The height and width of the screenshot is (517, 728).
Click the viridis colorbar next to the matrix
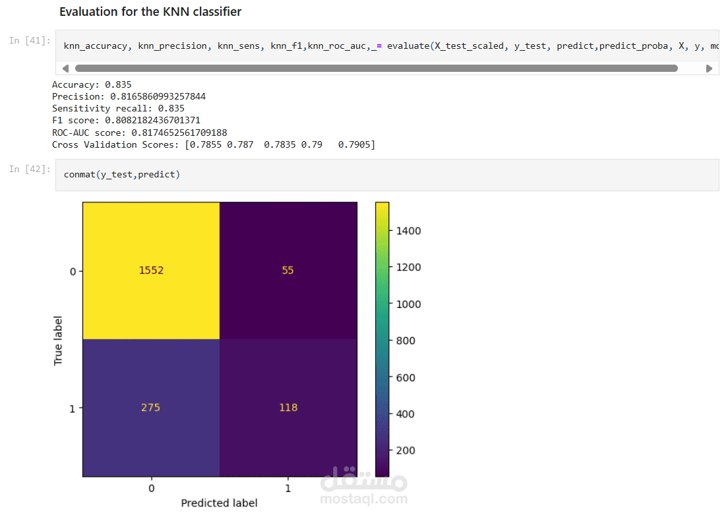[382, 339]
